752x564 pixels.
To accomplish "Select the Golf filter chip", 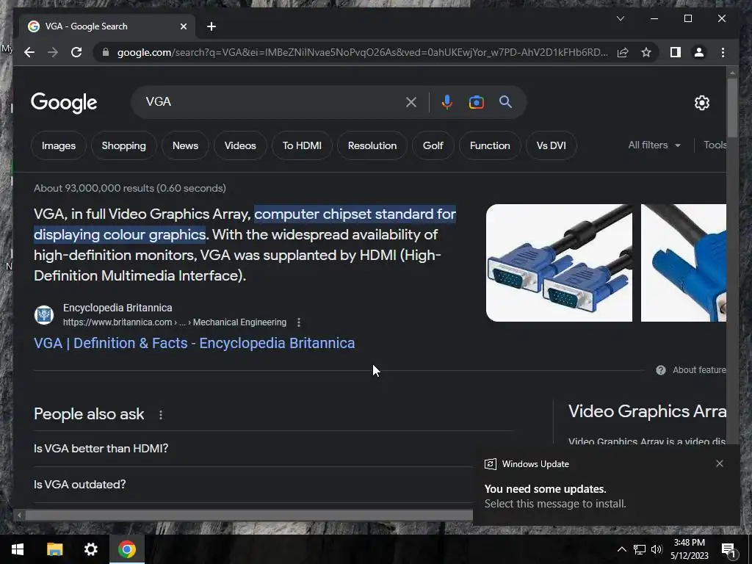I will [433, 145].
